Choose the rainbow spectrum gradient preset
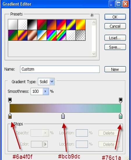This screenshot has height=160, width=131. (52, 35)
